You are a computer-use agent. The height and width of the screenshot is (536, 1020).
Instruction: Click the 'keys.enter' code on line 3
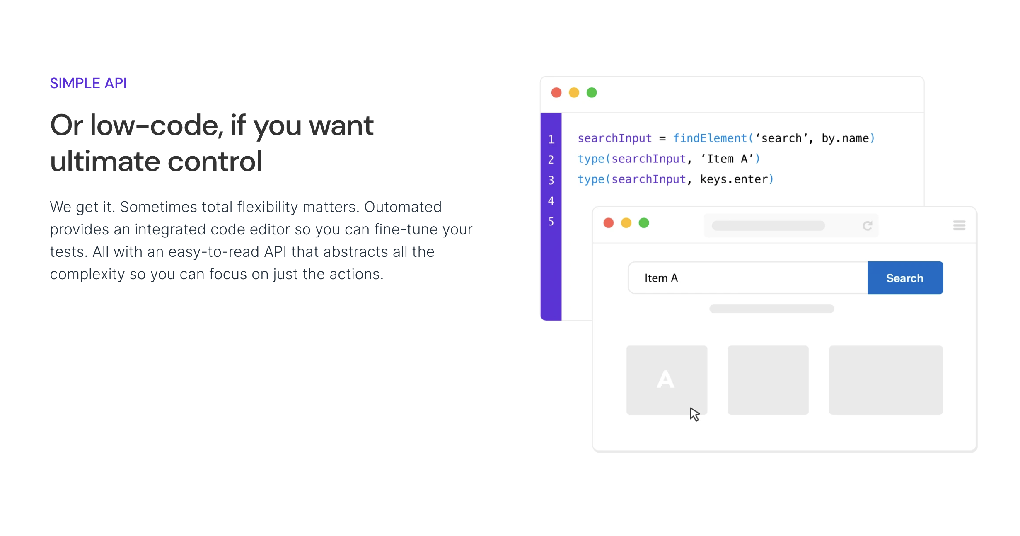pyautogui.click(x=734, y=179)
